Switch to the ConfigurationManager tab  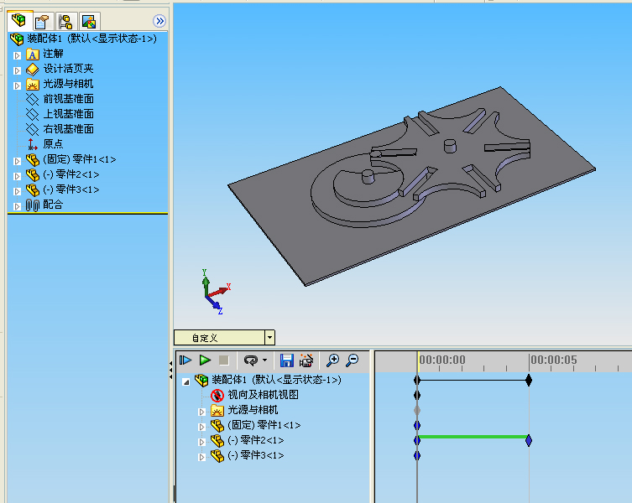65,21
